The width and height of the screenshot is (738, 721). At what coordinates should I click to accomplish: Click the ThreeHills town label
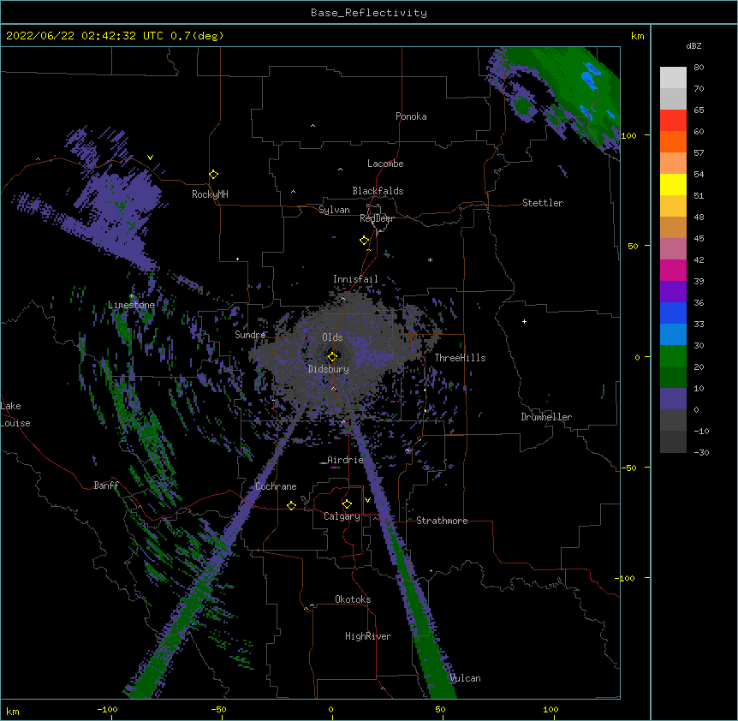[x=460, y=358]
